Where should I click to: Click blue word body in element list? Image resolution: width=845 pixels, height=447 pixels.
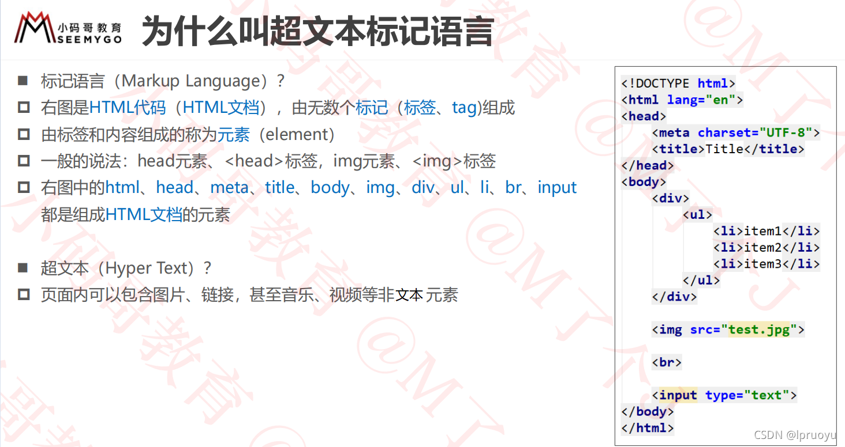click(x=330, y=188)
